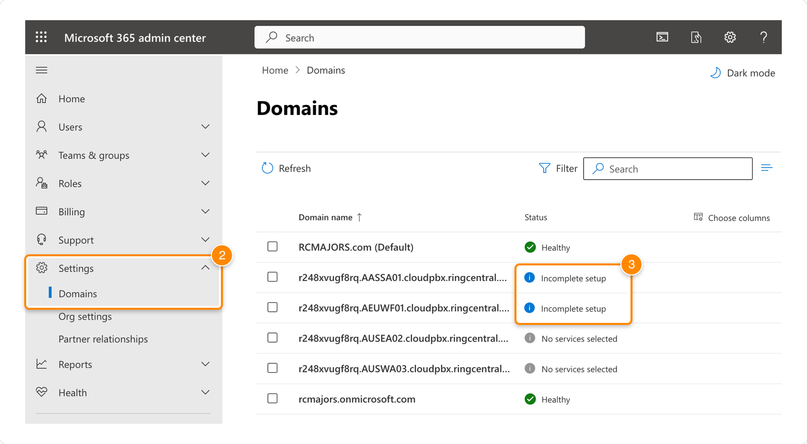Select the RCMAJORS.com (Default) checkbox

click(x=272, y=247)
